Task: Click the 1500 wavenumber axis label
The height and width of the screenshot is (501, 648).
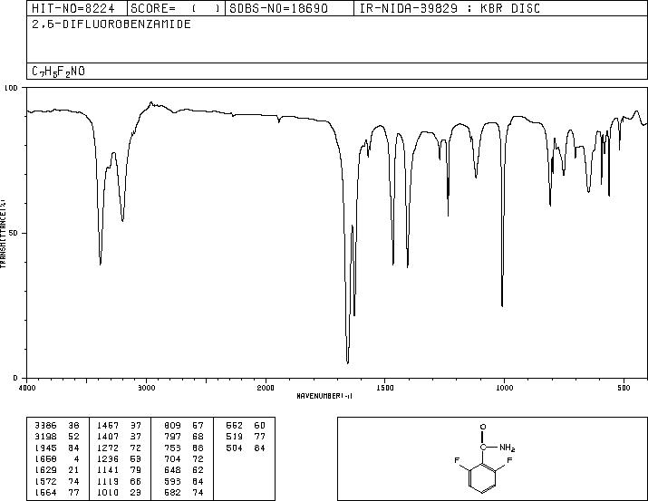Action: point(385,388)
